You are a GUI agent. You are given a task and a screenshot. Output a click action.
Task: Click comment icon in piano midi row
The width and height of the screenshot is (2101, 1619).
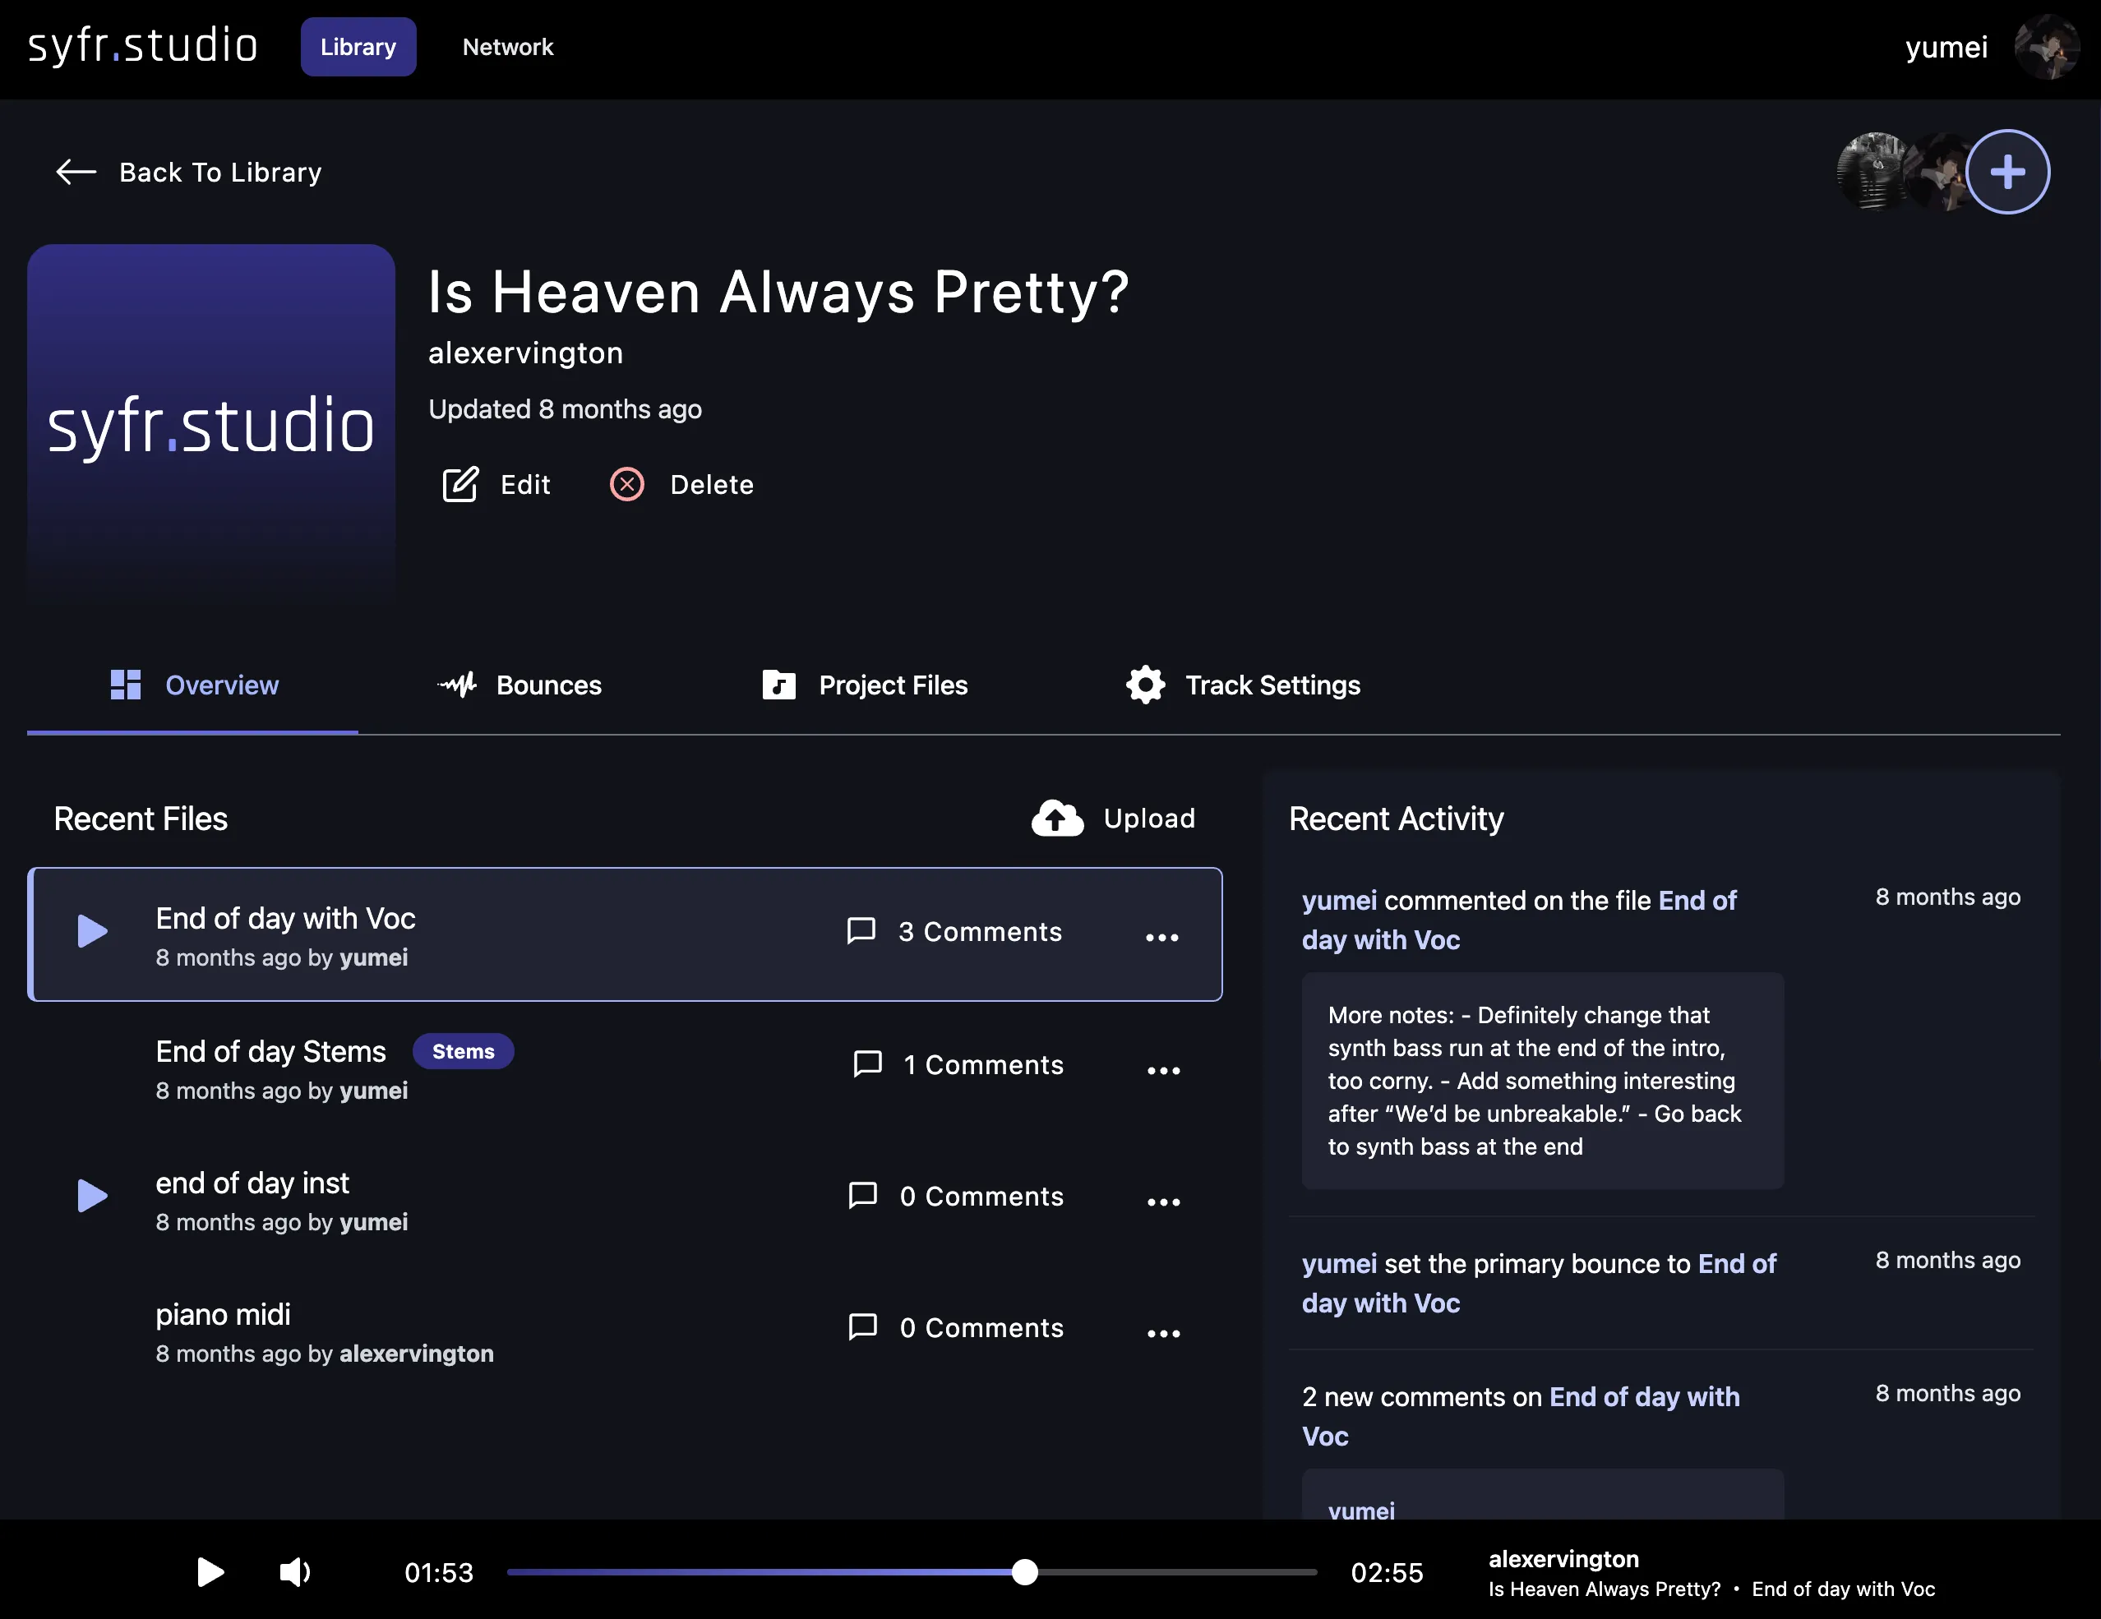(x=863, y=1326)
